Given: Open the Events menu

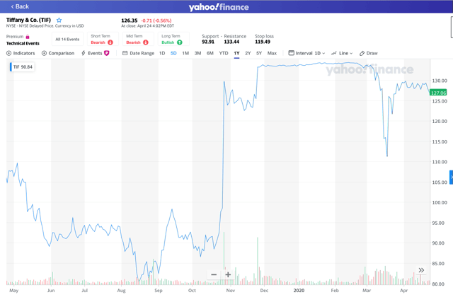Looking at the screenshot, I should pos(96,53).
